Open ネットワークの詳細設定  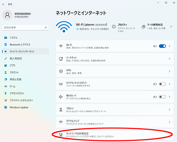[x=115, y=135]
